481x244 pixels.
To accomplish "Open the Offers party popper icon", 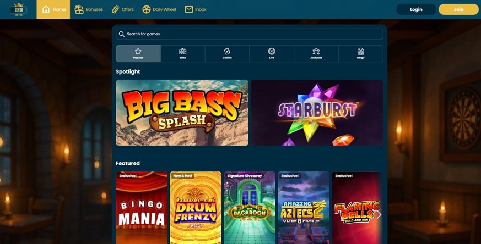I will tap(115, 9).
